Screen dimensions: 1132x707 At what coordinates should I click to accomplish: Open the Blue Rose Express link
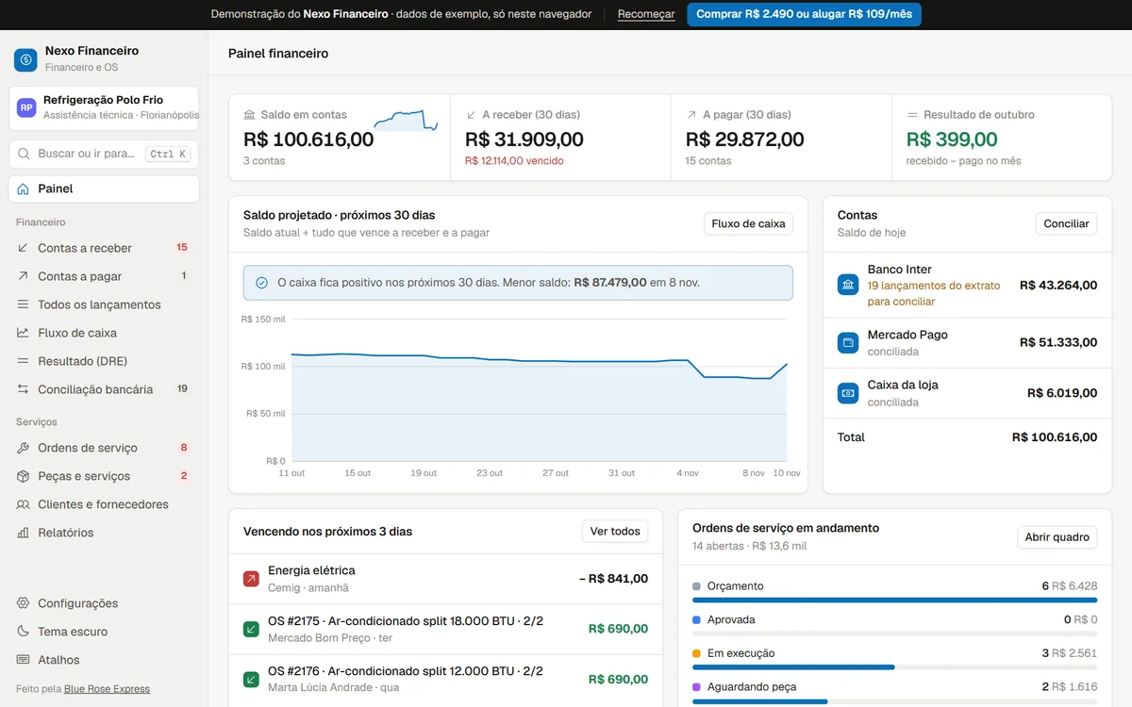click(107, 688)
